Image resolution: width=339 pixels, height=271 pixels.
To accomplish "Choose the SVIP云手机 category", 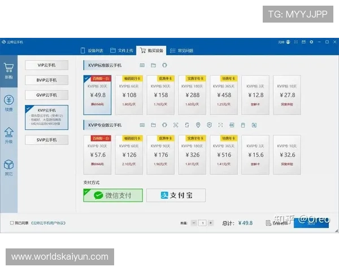I will pyautogui.click(x=47, y=140).
